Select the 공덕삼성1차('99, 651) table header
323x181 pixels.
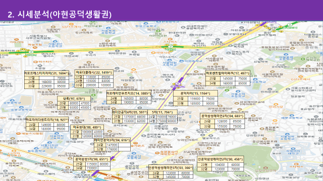point(92,159)
